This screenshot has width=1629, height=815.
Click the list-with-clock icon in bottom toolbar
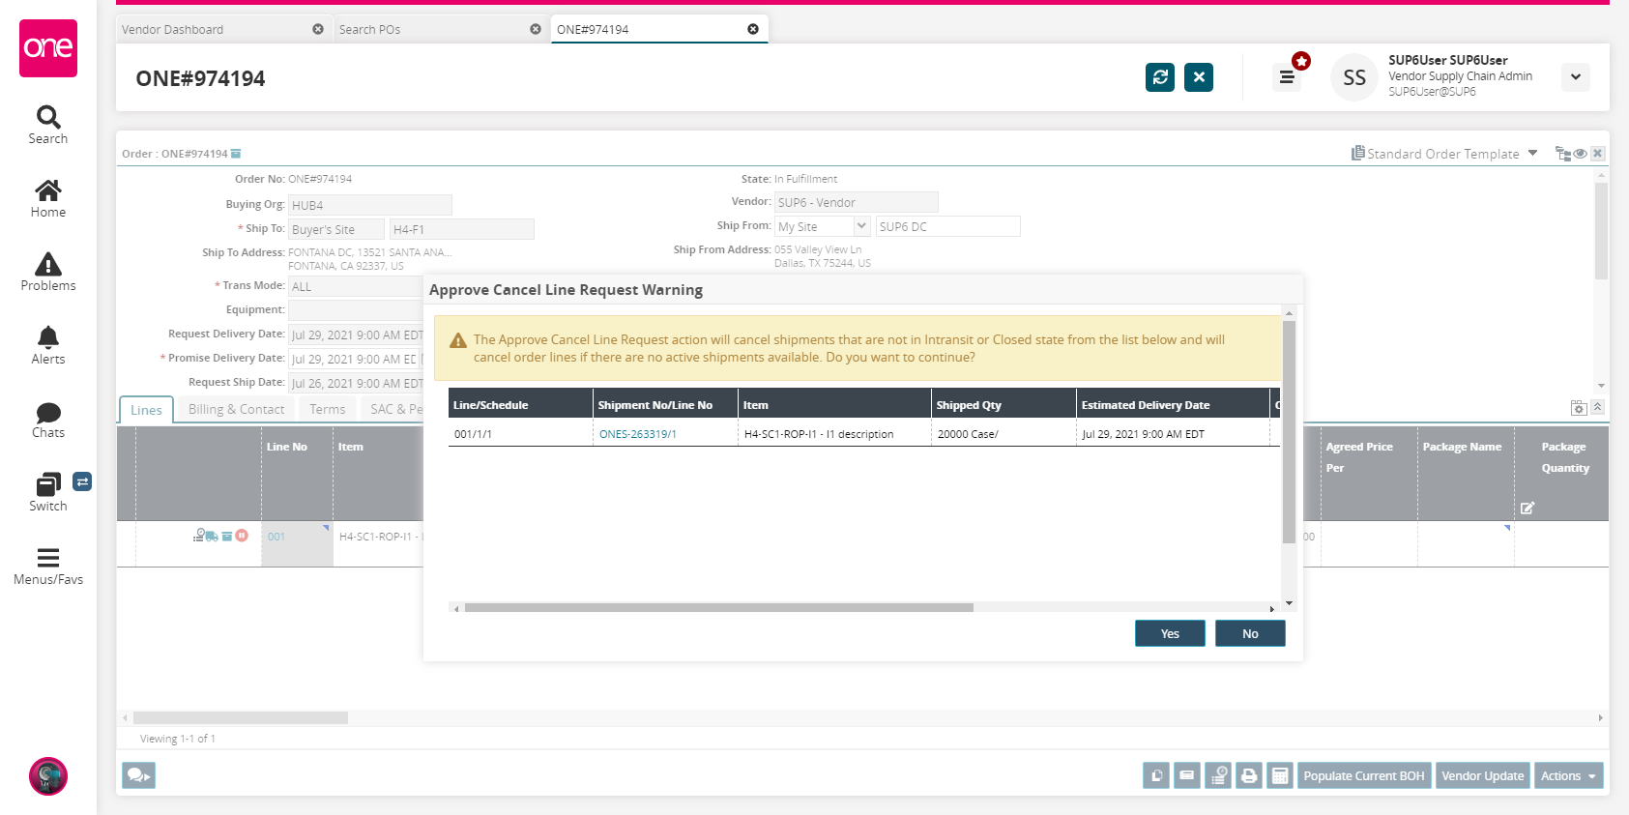(1218, 775)
